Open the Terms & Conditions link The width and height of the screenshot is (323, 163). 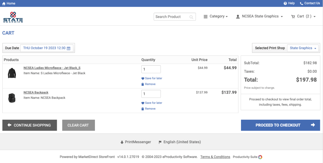(x=215, y=157)
